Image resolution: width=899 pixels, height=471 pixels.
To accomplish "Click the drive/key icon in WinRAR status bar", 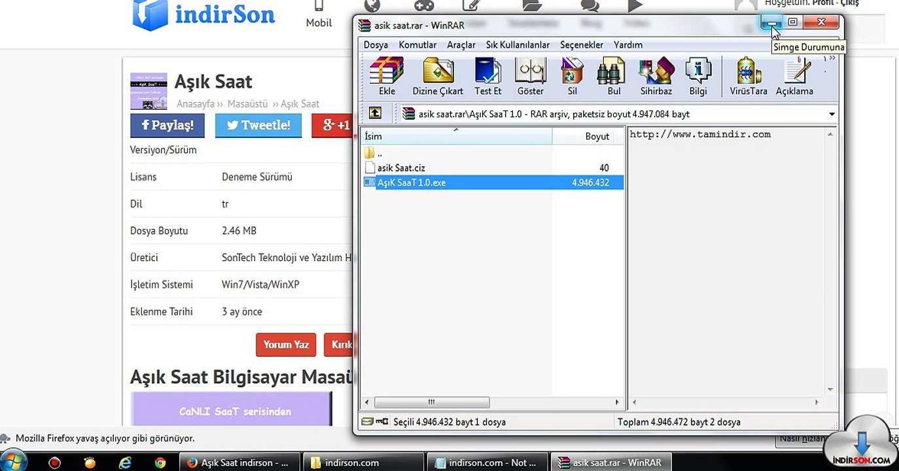I will tap(375, 422).
